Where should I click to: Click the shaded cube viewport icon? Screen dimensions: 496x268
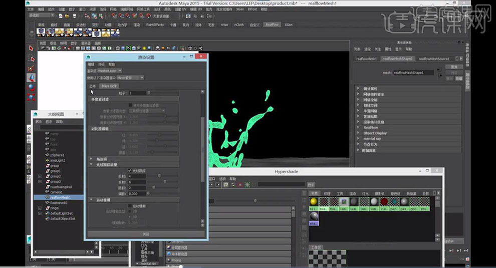pos(123,48)
